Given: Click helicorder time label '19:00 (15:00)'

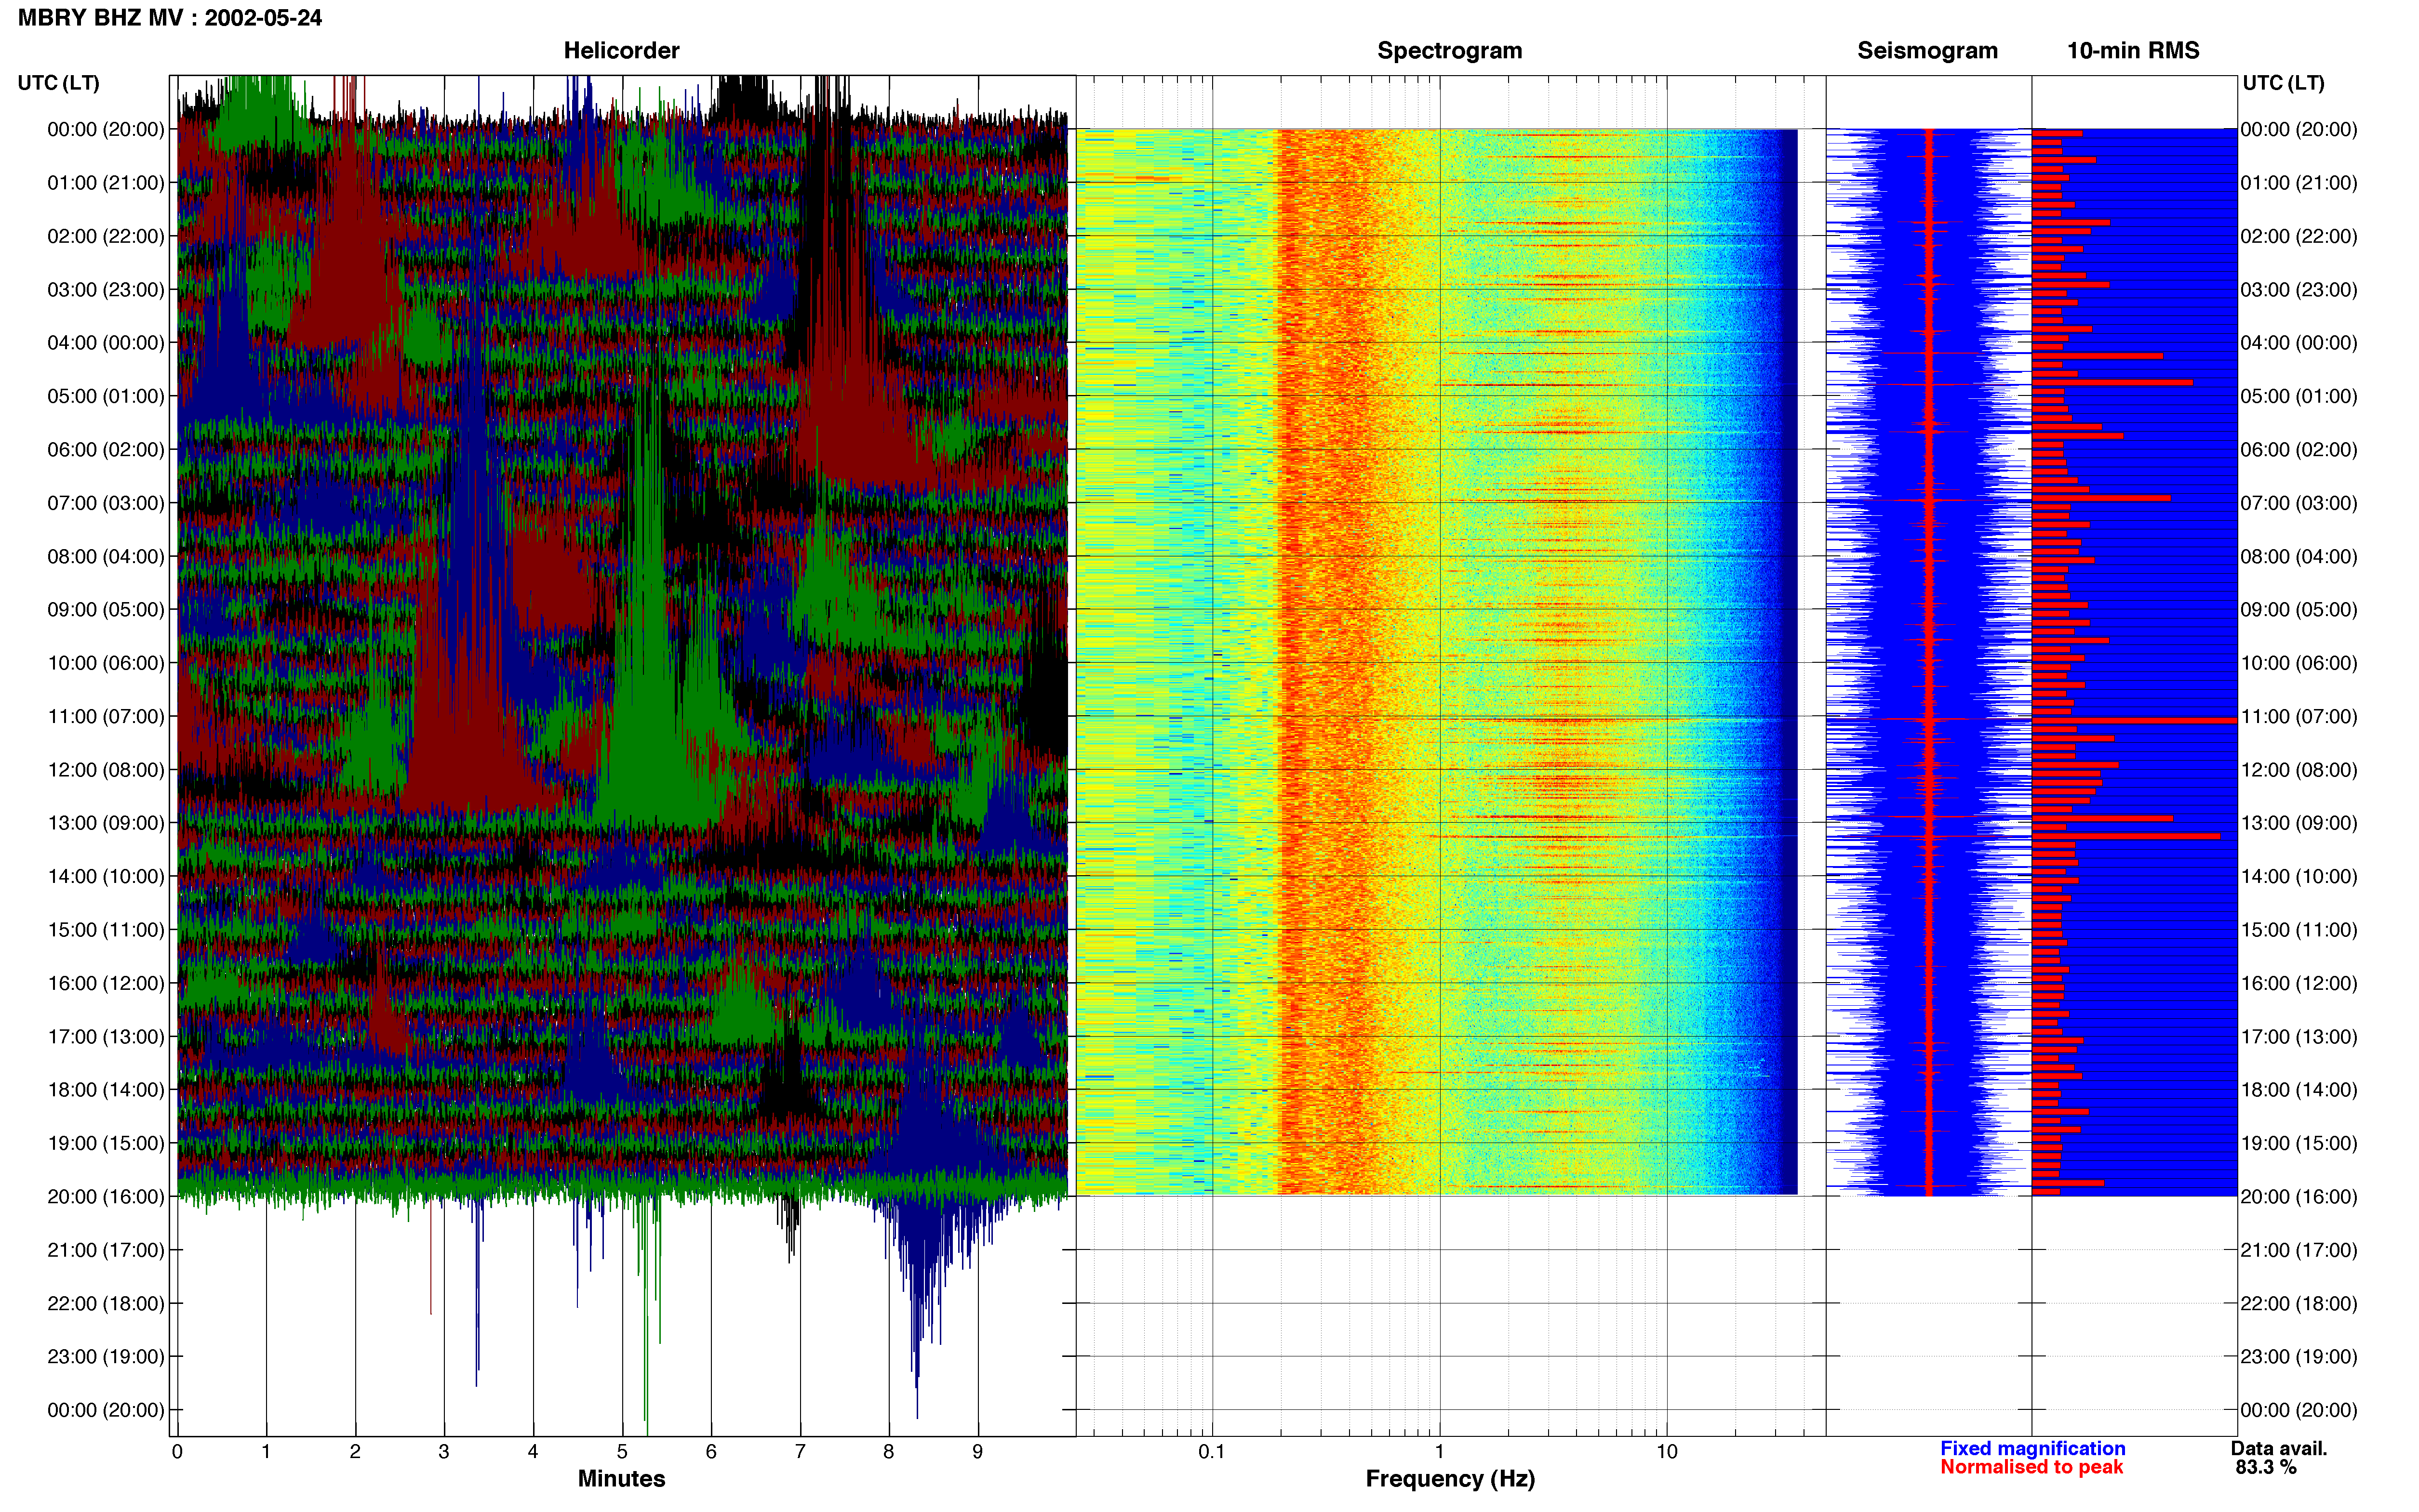Looking at the screenshot, I should [x=106, y=1143].
